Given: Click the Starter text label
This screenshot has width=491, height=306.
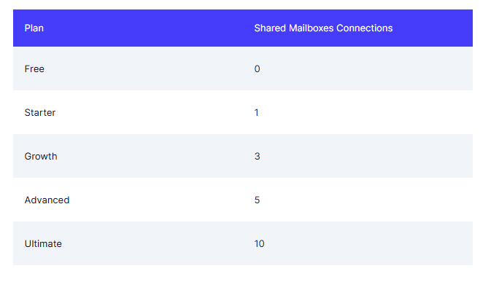Looking at the screenshot, I should 40,112.
